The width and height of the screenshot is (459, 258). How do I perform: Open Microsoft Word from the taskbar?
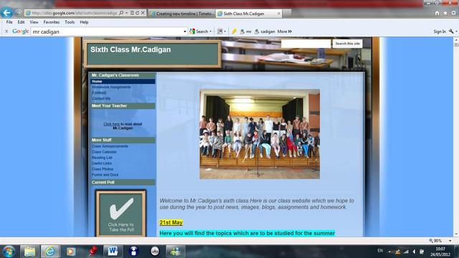[x=113, y=252]
